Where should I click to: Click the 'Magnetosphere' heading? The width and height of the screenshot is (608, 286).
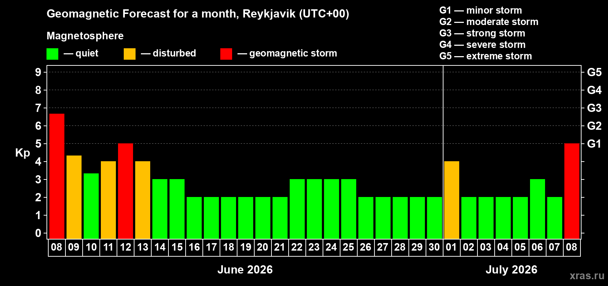click(85, 36)
